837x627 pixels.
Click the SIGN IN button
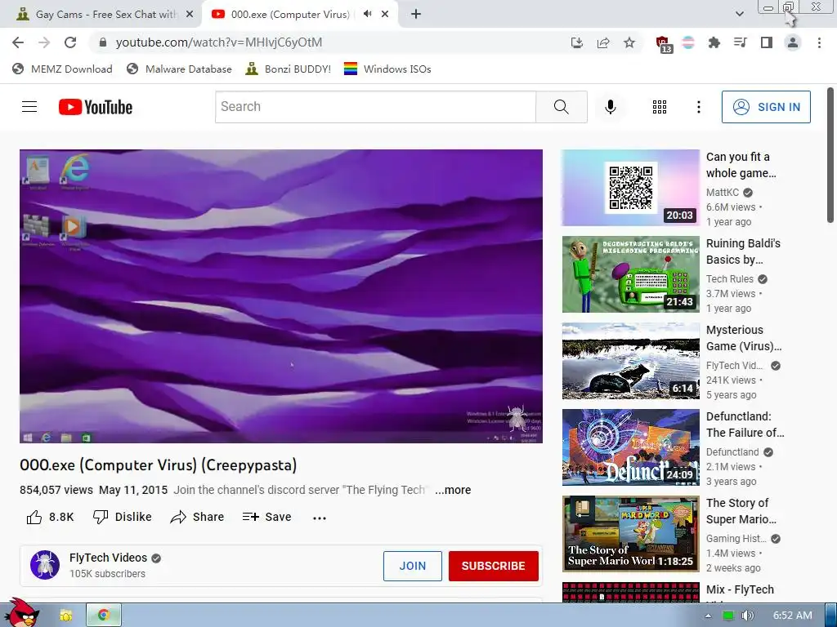[x=766, y=107]
